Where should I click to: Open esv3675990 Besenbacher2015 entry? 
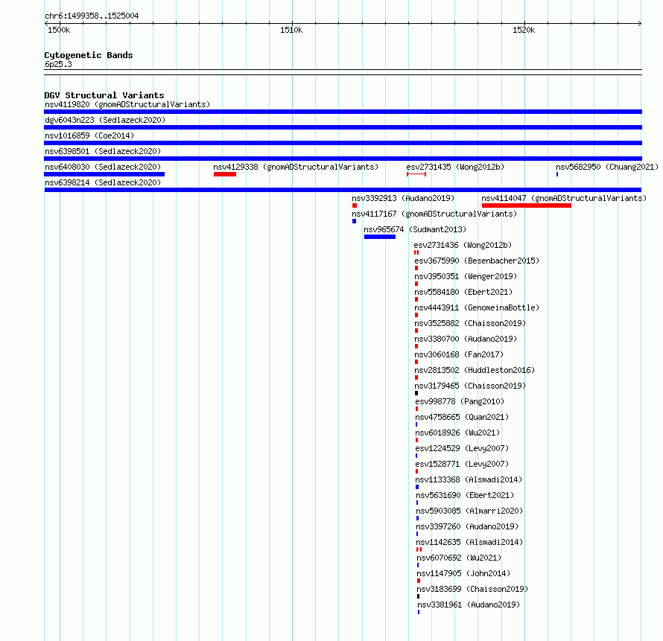coord(477,261)
